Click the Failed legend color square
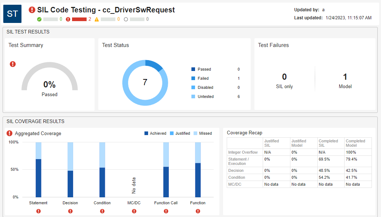381x217 pixels. pyautogui.click(x=193, y=78)
